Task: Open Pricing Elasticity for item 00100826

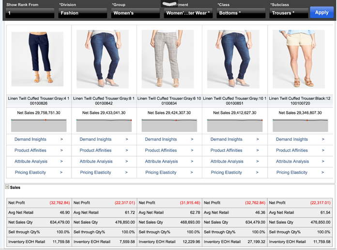Action: tap(31, 172)
